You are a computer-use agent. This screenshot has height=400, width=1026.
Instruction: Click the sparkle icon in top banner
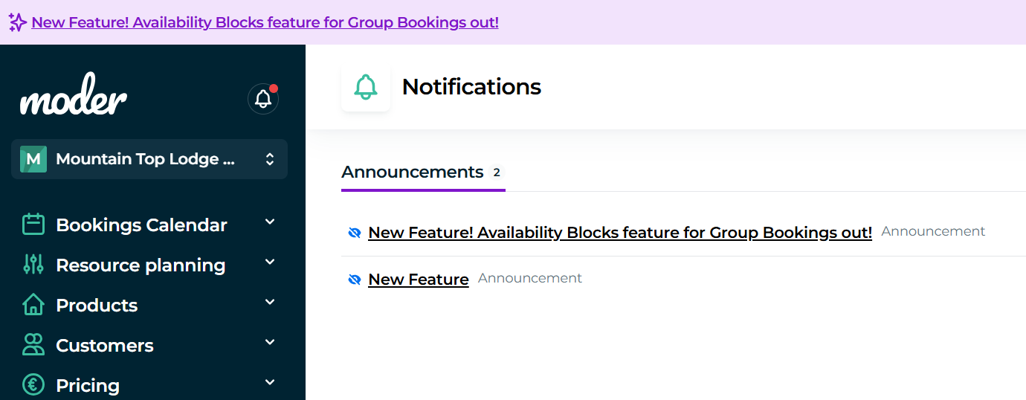[18, 22]
